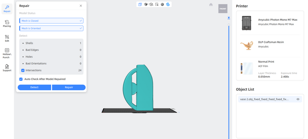Select the Anycubic Photon Mono M7 Max title
The height and width of the screenshot is (139, 308).
tap(278, 20)
